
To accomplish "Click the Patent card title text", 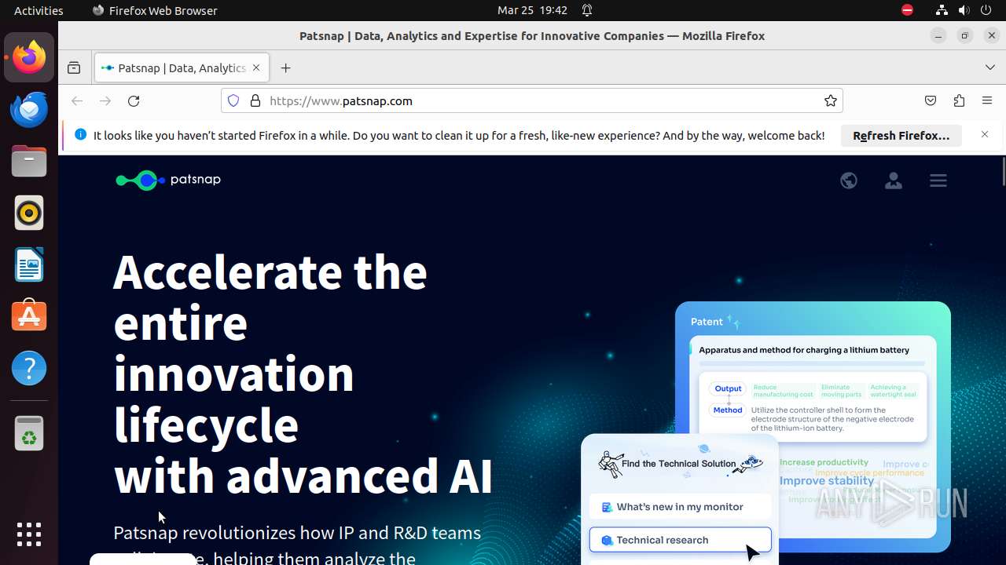I will [x=707, y=322].
